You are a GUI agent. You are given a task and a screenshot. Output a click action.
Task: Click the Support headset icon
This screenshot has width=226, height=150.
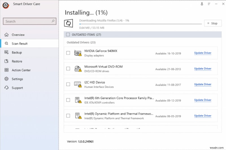click(x=6, y=88)
